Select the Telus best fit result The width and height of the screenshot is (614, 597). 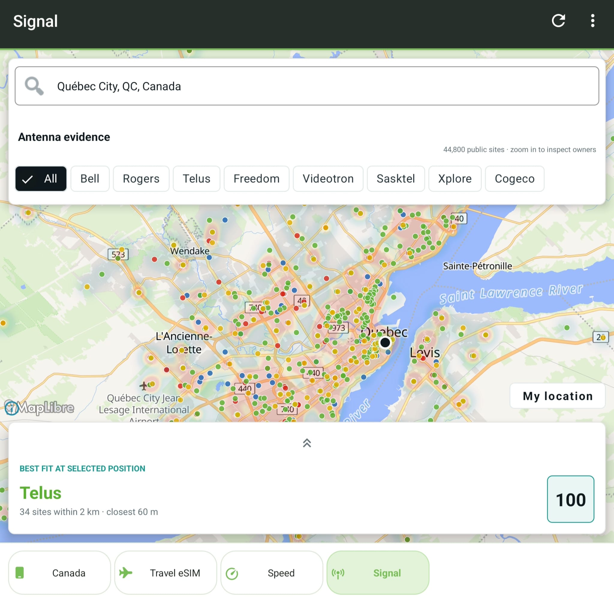[41, 493]
